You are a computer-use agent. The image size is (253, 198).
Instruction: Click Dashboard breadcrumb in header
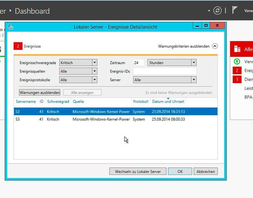pyautogui.click(x=32, y=11)
